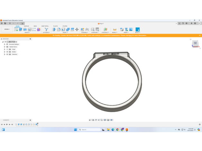This screenshot has width=202, height=151.
Task: Click the Insert Canvas image icon
Action: [x=131, y=29]
